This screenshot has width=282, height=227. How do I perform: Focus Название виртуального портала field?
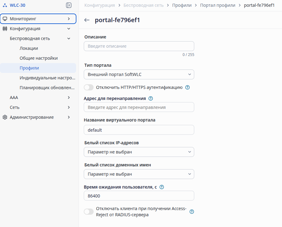point(139,130)
